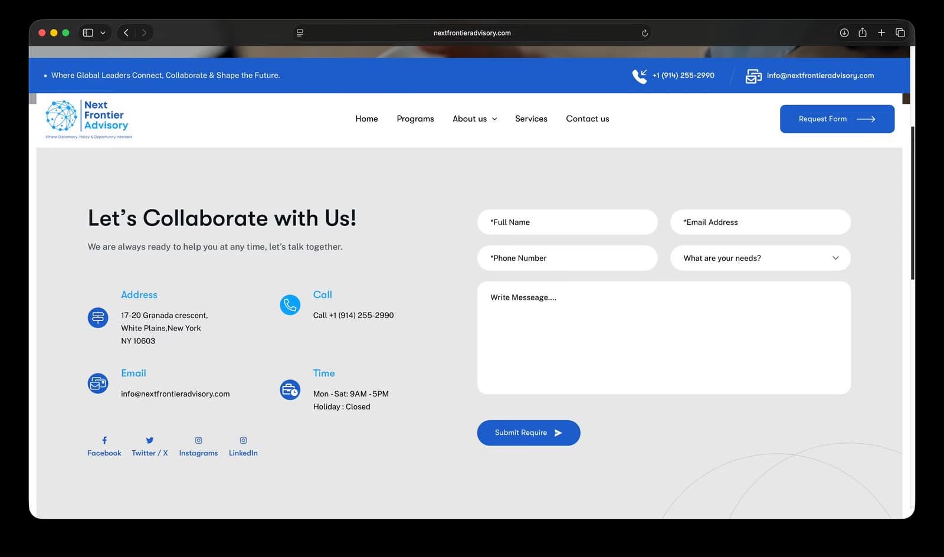The width and height of the screenshot is (944, 557).
Task: Click the Email heading
Action: [133, 373]
